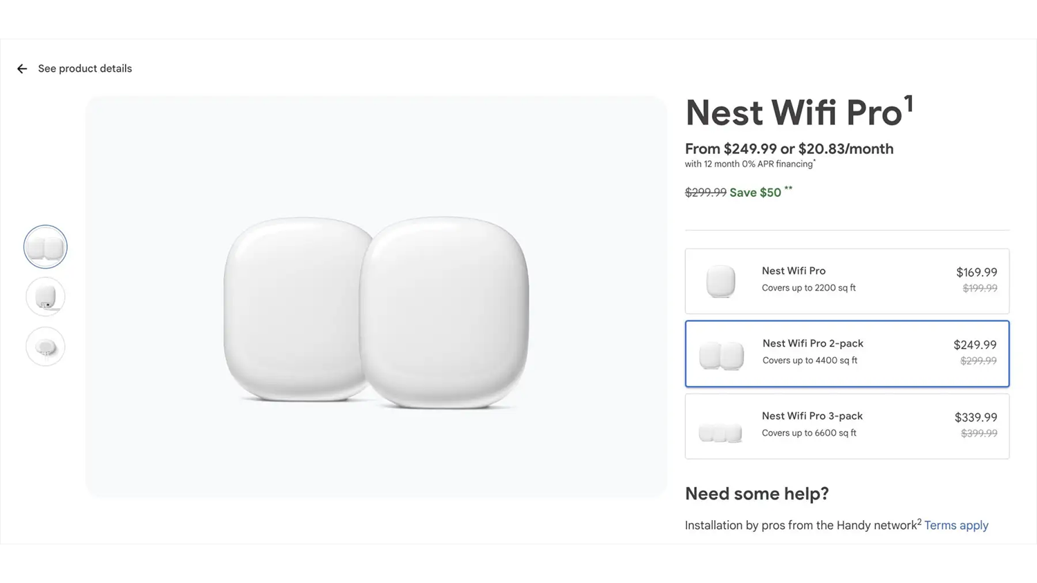1037x583 pixels.
Task: Click the $169.99 price label
Action: tap(976, 272)
